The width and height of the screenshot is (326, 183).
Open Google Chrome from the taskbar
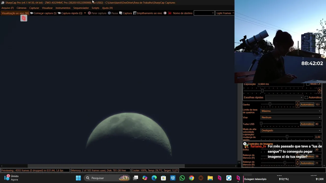(x=192, y=178)
